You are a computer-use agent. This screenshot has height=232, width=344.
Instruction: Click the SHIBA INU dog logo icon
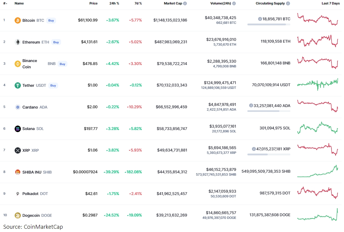[x=18, y=172]
